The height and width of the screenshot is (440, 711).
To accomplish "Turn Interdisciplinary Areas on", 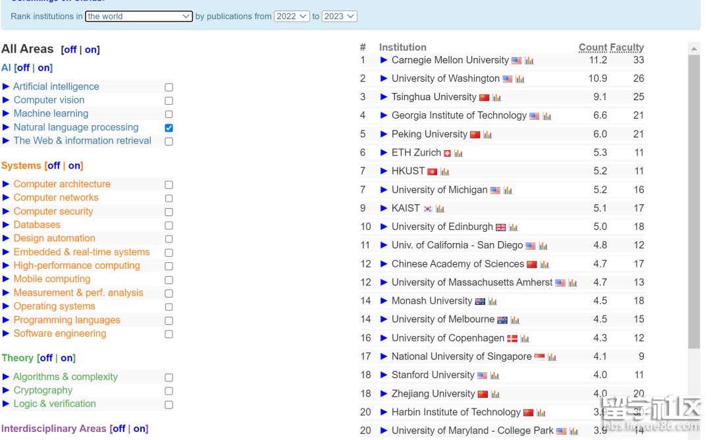I will pos(140,429).
